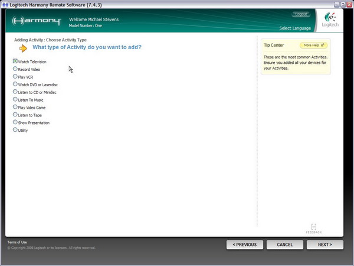354x266 pixels.
Task: Select the Play Video Game option
Action: 15,107
